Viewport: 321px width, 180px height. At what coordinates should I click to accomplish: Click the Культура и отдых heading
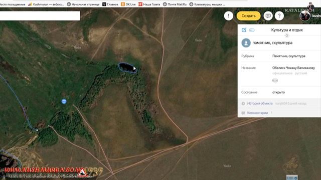click(287, 30)
